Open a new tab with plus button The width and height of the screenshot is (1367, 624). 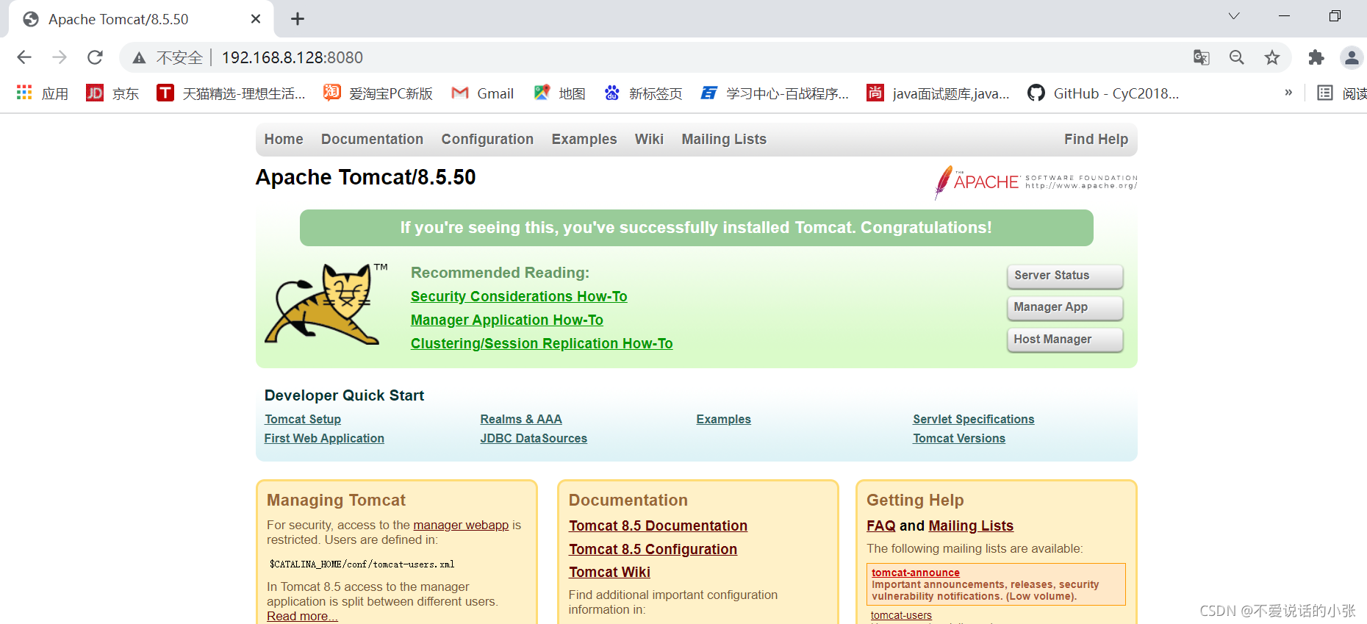(x=298, y=19)
